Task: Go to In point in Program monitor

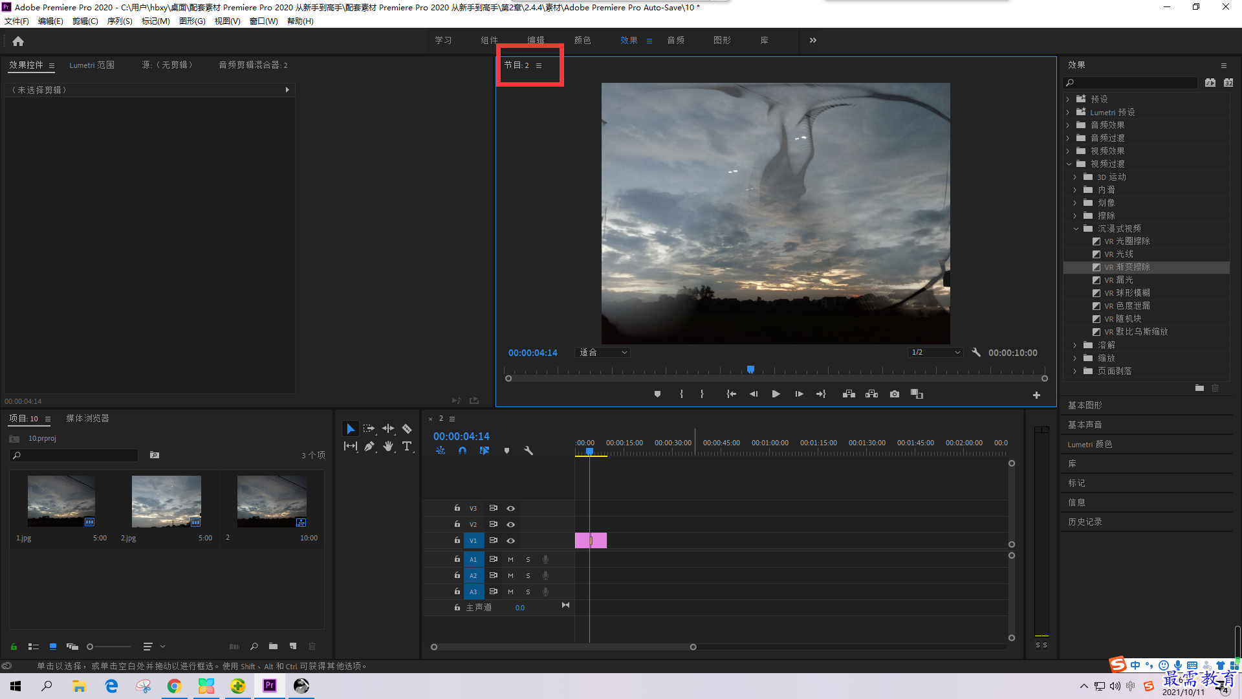Action: [731, 394]
